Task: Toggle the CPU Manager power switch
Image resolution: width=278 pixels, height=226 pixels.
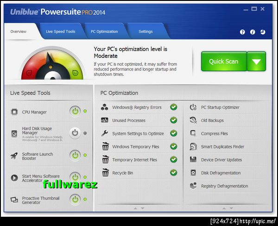Action: 75,111
